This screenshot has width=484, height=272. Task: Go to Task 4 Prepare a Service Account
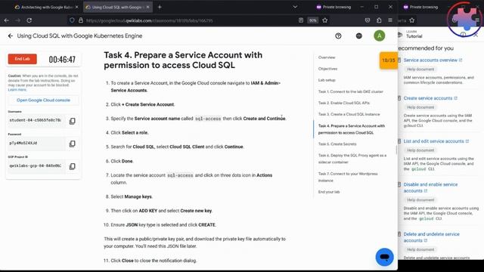(351, 129)
